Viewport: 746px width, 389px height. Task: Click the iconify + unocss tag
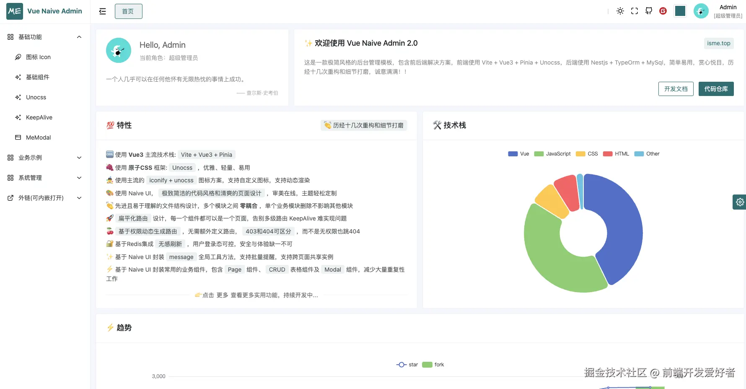pos(171,180)
